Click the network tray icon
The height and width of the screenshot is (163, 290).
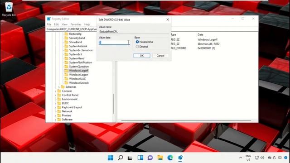[x=257, y=158]
